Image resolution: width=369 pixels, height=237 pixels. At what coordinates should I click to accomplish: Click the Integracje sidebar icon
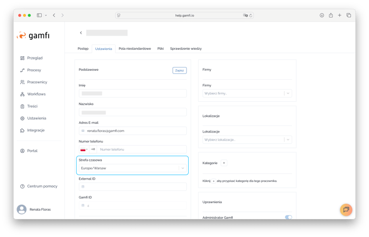23,130
